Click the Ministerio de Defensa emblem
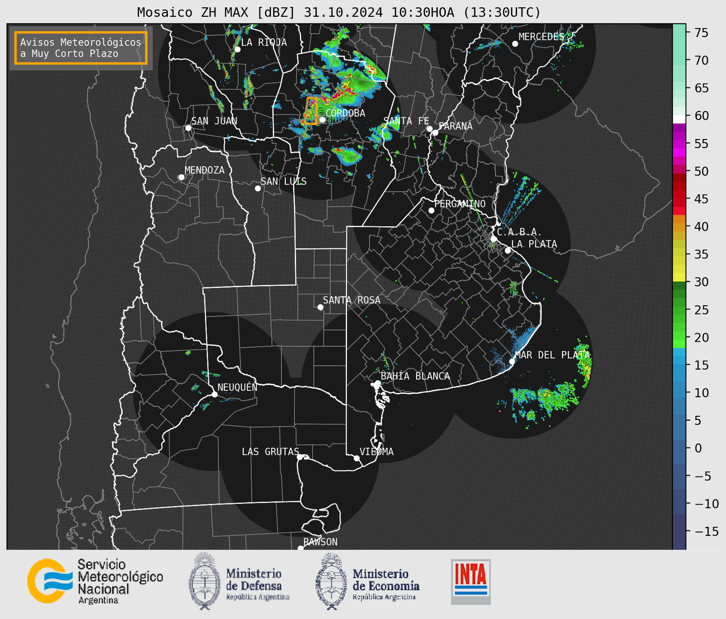The width and height of the screenshot is (726, 619). click(x=204, y=581)
